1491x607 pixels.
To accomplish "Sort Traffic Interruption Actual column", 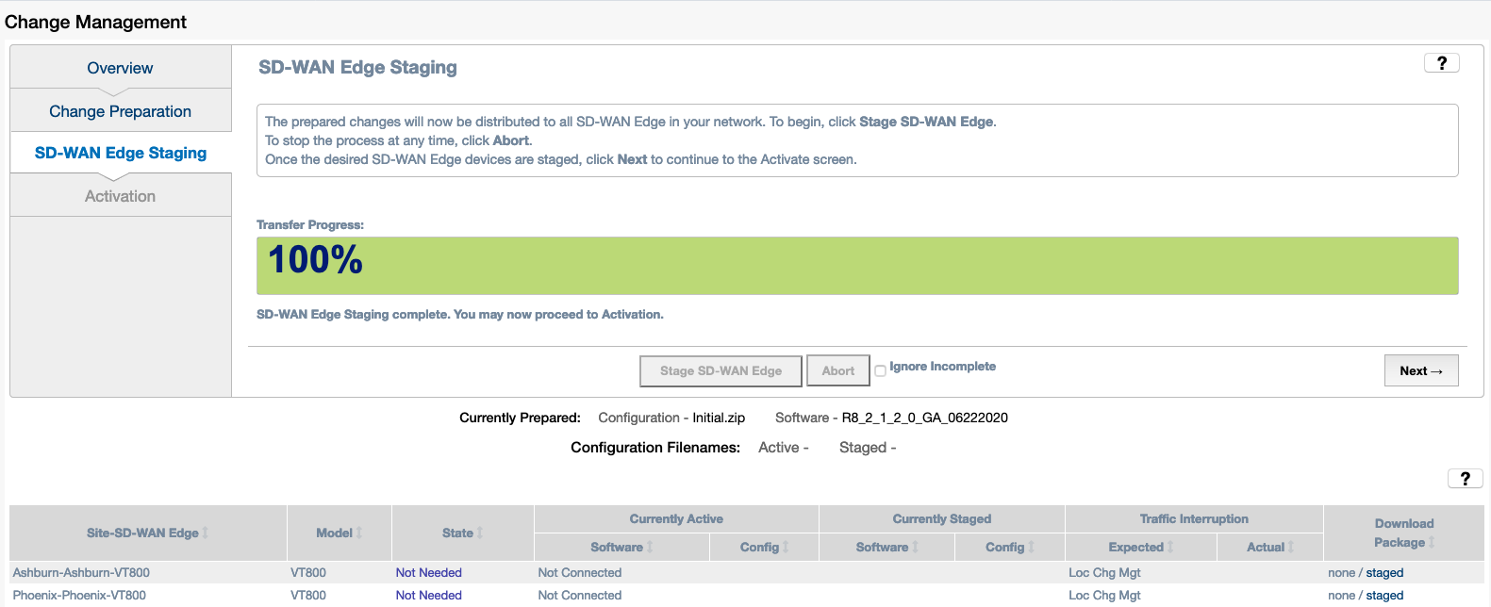I will tap(1290, 547).
